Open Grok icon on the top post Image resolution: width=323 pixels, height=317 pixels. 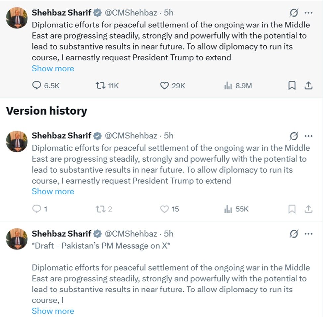pyautogui.click(x=294, y=13)
